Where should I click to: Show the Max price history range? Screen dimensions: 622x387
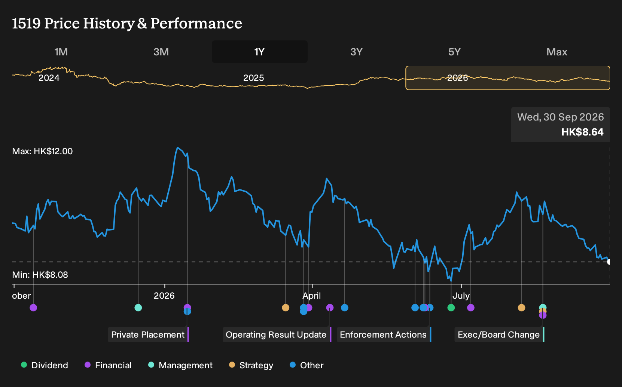click(557, 52)
